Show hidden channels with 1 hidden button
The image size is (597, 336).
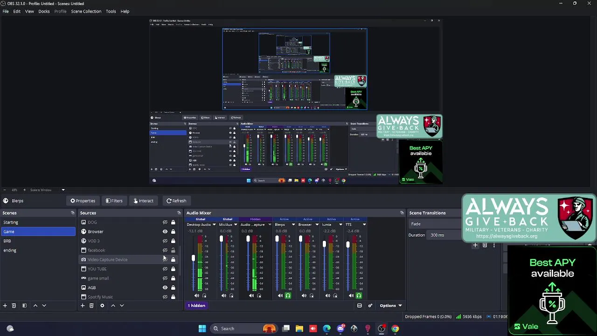tap(196, 306)
